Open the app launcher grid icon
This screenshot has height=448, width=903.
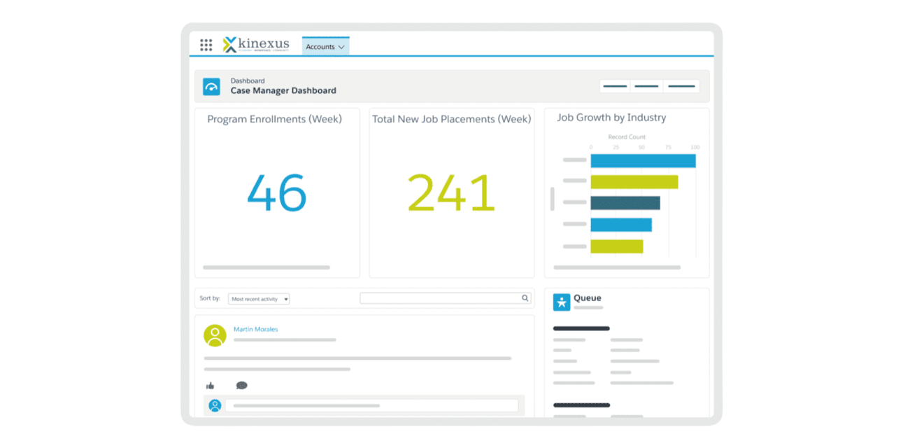(x=206, y=45)
